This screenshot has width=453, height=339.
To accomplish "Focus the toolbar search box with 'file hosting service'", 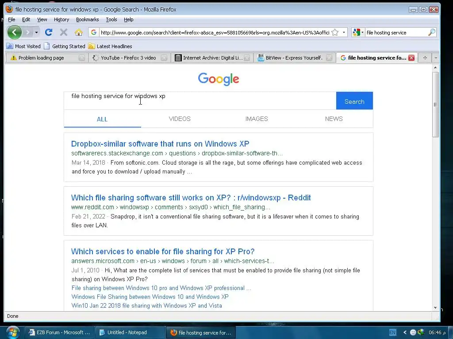I will coord(396,33).
